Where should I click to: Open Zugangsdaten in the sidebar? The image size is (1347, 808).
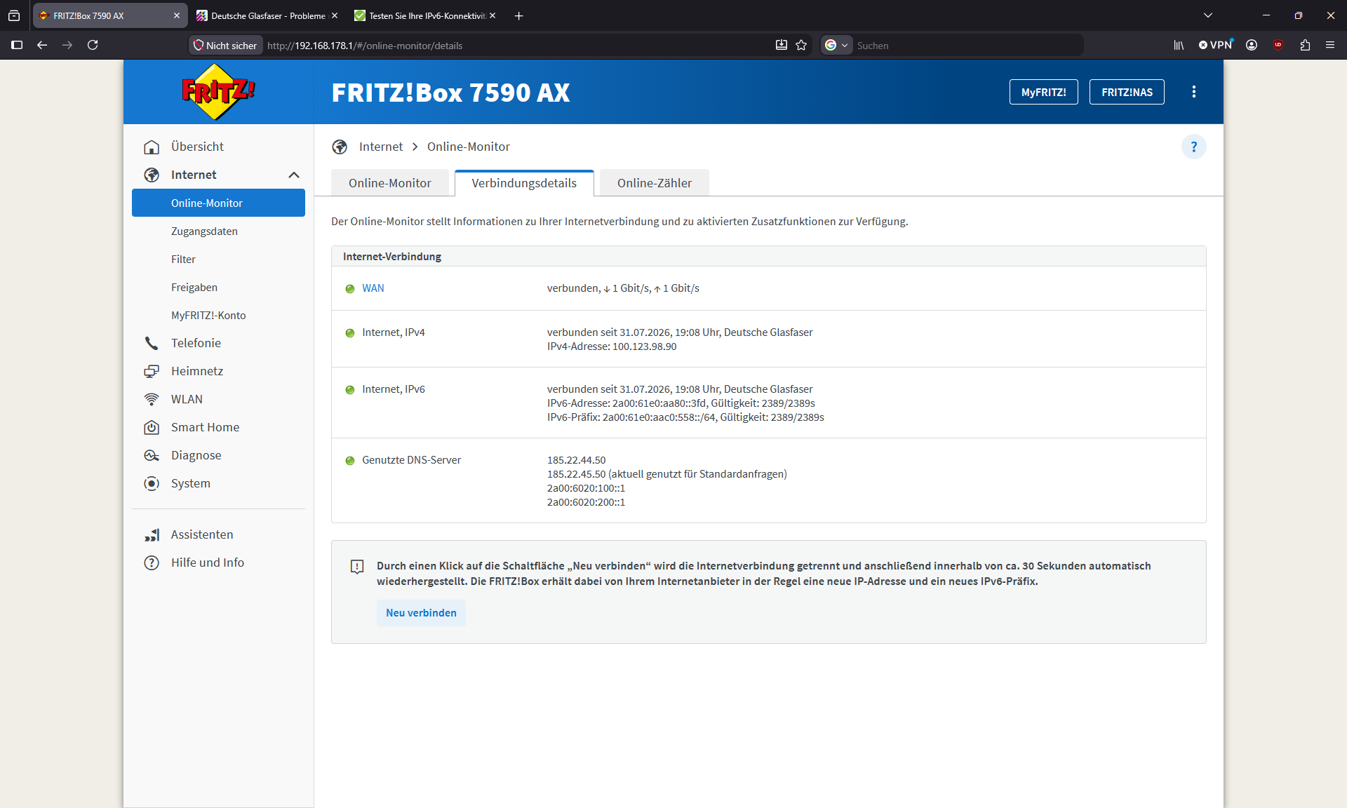[204, 231]
